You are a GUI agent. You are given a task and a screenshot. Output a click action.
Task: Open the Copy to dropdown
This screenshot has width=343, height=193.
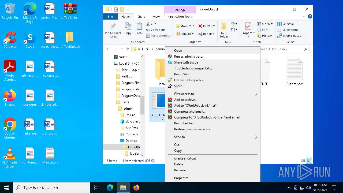tap(185, 34)
